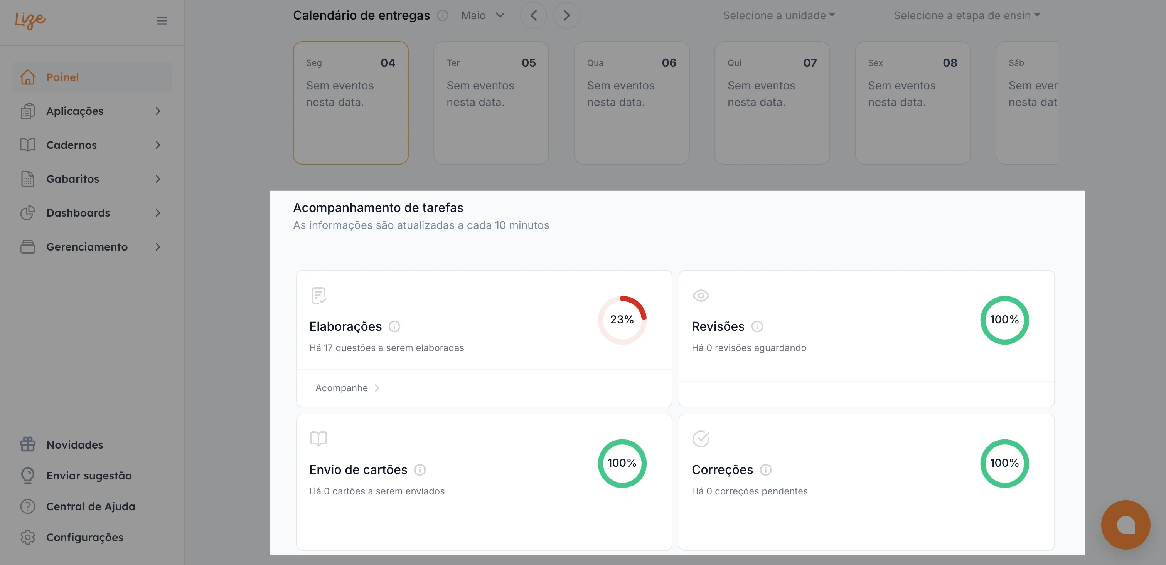
Task: Select the Seg 04 calendar day card
Action: coord(351,103)
